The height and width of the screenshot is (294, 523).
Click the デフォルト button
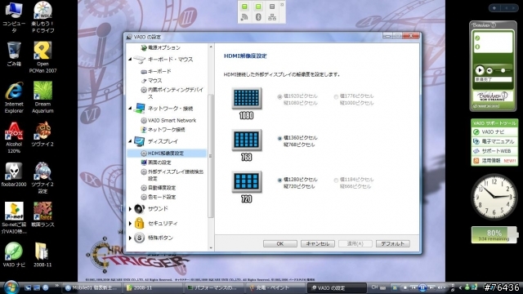point(392,243)
